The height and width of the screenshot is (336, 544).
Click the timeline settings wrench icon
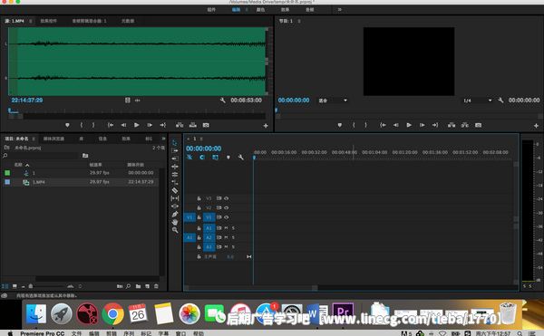(241, 158)
